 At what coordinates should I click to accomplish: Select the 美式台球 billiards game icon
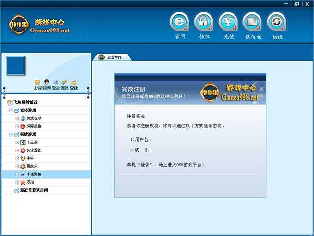23,118
